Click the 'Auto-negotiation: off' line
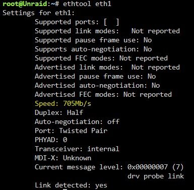Image resolution: width=194 pixels, height=190 pixels. click(x=77, y=121)
